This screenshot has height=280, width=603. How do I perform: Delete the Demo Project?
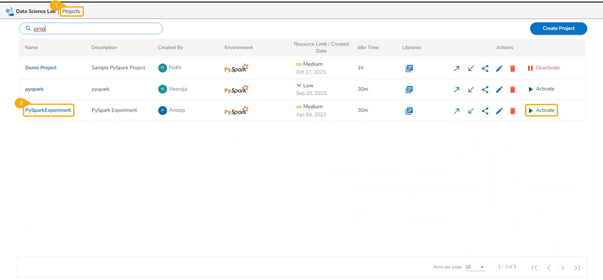tap(513, 68)
